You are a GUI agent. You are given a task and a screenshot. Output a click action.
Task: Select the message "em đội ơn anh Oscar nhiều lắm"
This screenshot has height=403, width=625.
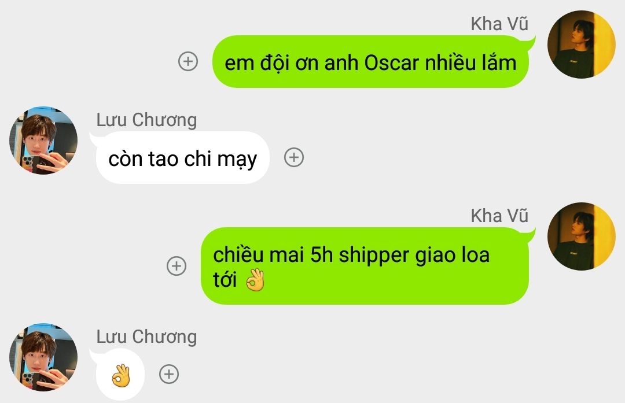pos(371,62)
